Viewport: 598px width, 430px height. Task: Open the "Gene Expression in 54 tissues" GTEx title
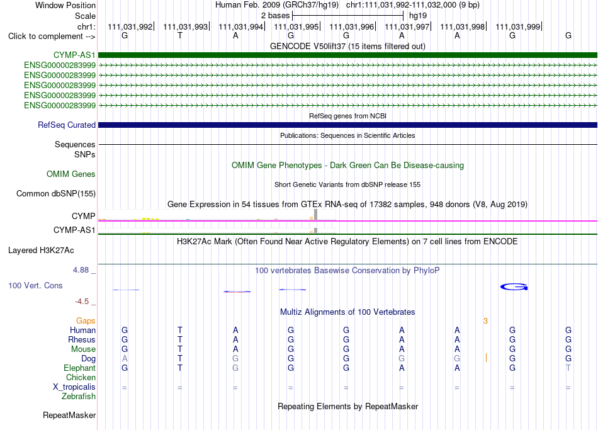(347, 204)
